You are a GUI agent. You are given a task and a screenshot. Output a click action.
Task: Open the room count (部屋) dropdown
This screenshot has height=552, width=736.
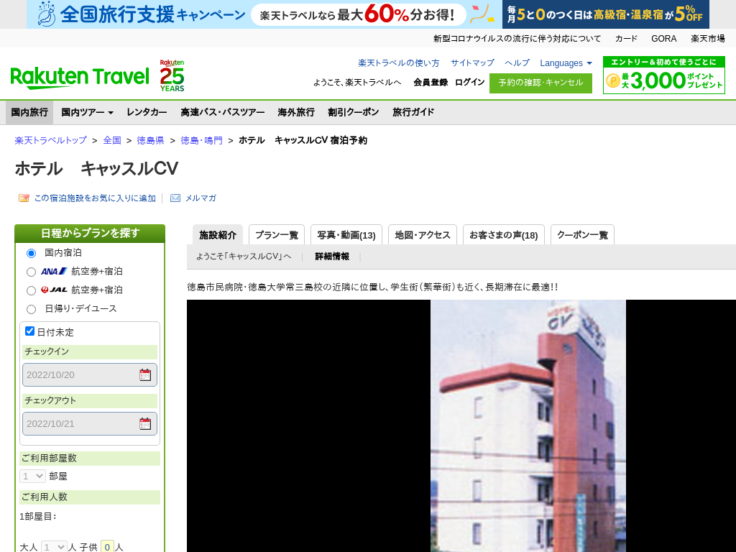(32, 476)
